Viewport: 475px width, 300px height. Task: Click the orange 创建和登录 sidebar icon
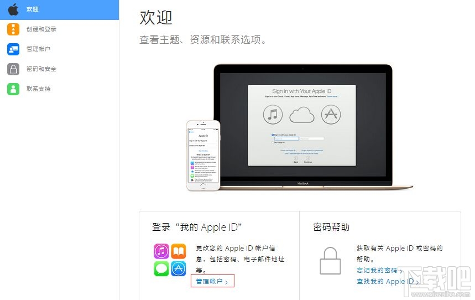(x=13, y=29)
